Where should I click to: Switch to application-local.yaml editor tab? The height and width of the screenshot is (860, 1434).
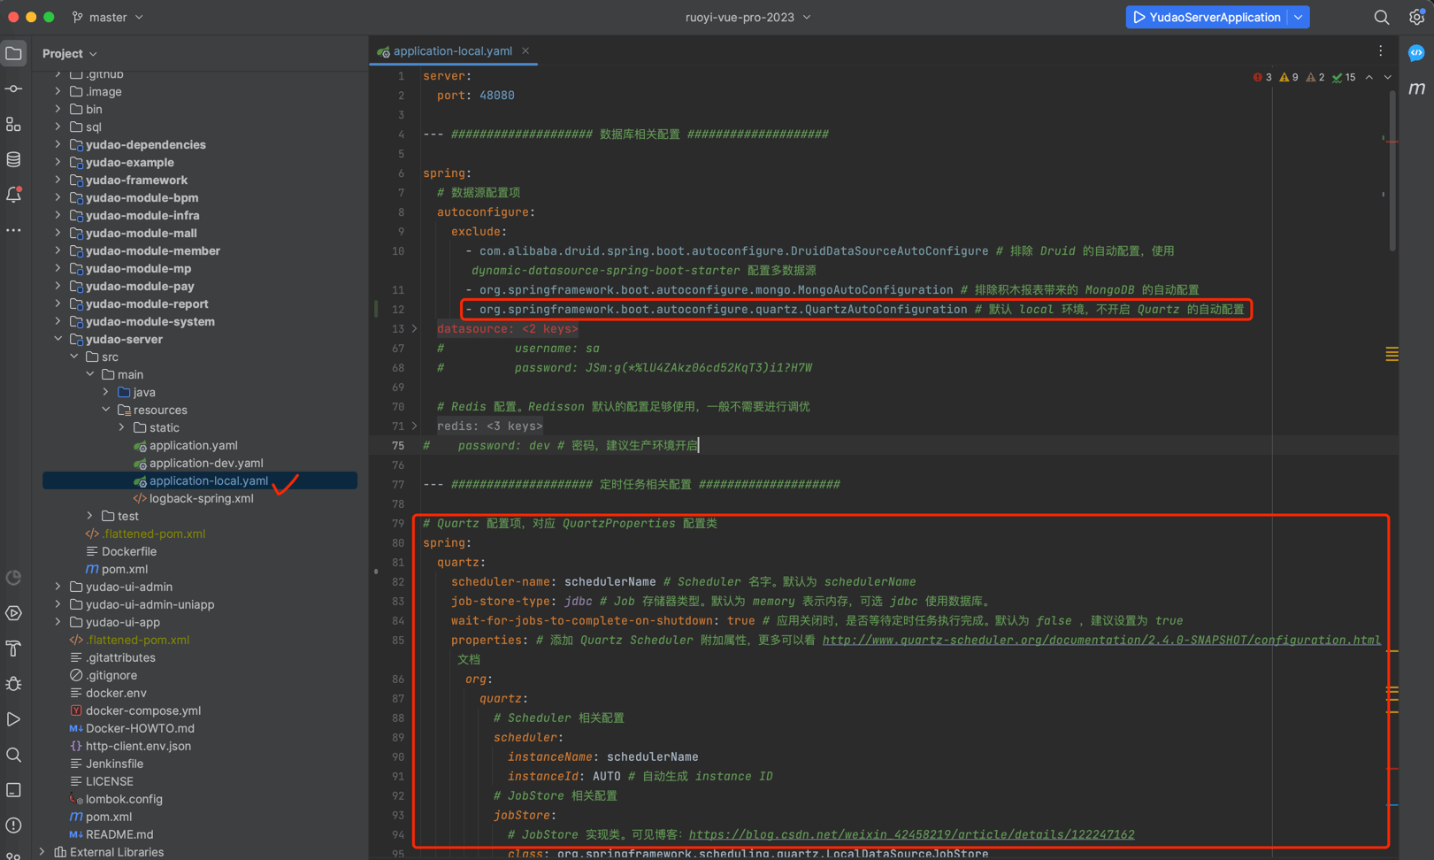pos(452,51)
